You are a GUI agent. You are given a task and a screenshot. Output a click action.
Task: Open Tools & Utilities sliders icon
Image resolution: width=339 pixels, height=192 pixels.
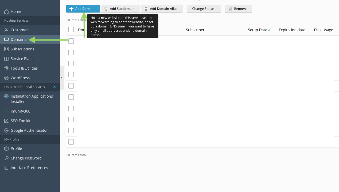tap(6, 68)
